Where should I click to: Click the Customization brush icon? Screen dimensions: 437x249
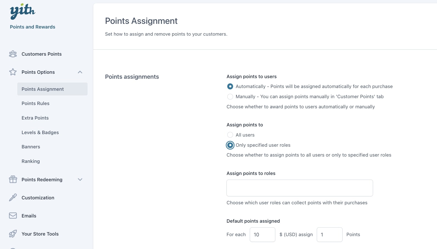[13, 197]
